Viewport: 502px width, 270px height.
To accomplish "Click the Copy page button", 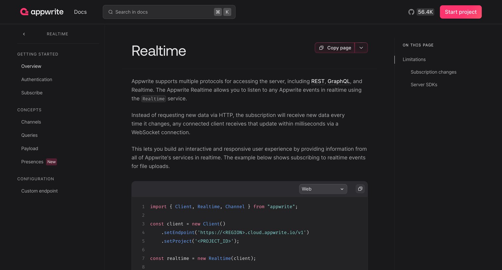I will pos(335,48).
